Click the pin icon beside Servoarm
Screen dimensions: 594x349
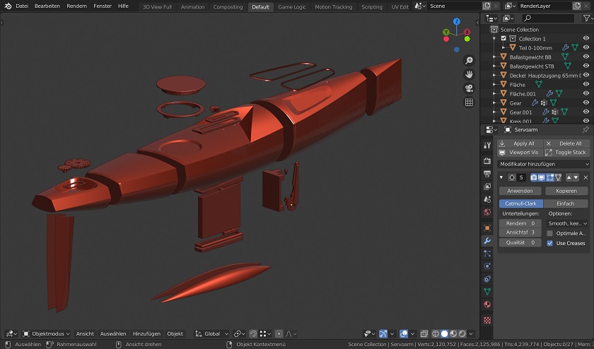pyautogui.click(x=585, y=130)
